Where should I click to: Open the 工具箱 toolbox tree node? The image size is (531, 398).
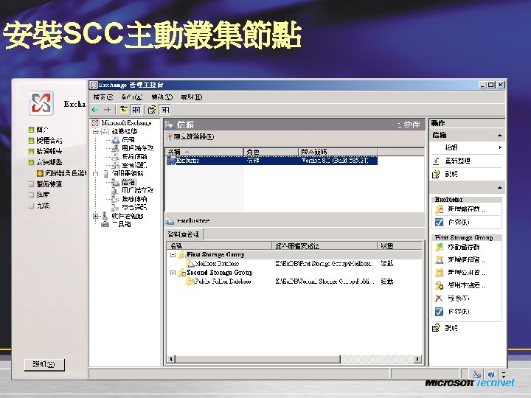(x=122, y=224)
